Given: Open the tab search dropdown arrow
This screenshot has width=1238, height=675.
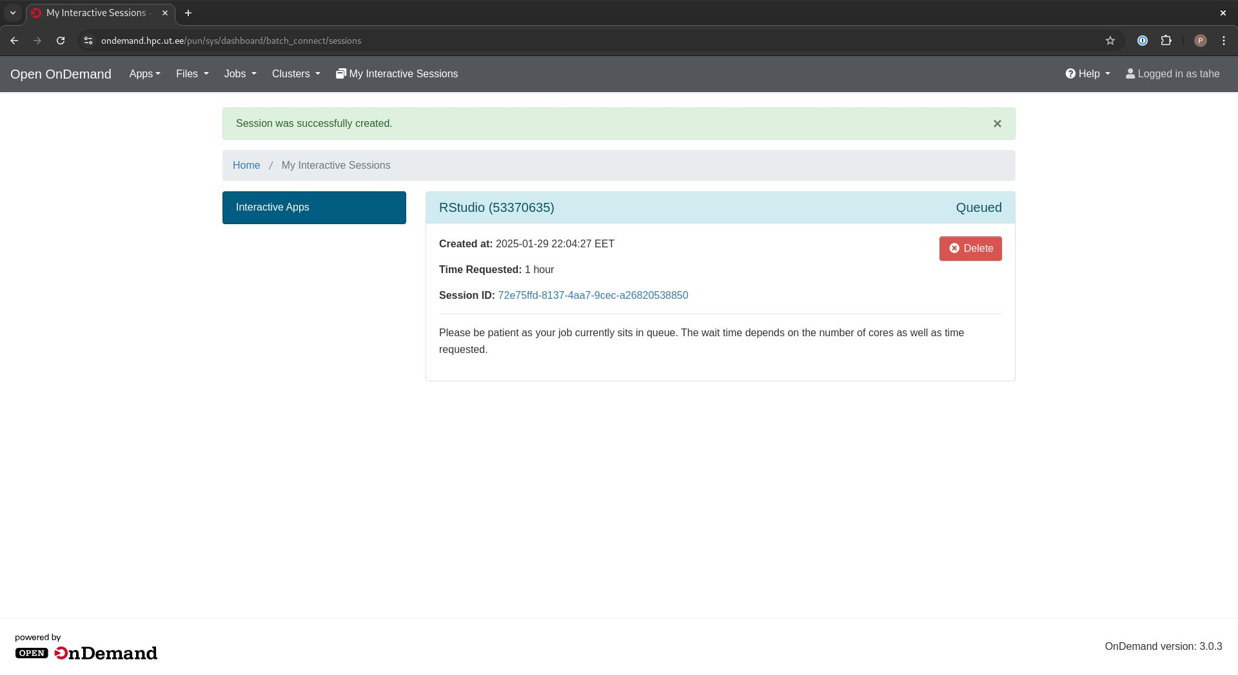Looking at the screenshot, I should tap(13, 13).
